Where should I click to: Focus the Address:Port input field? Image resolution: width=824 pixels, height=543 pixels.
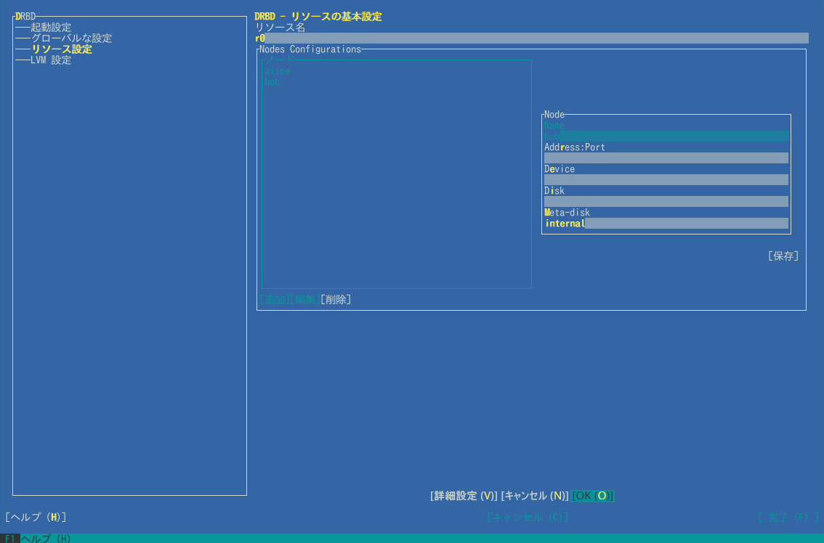click(666, 158)
